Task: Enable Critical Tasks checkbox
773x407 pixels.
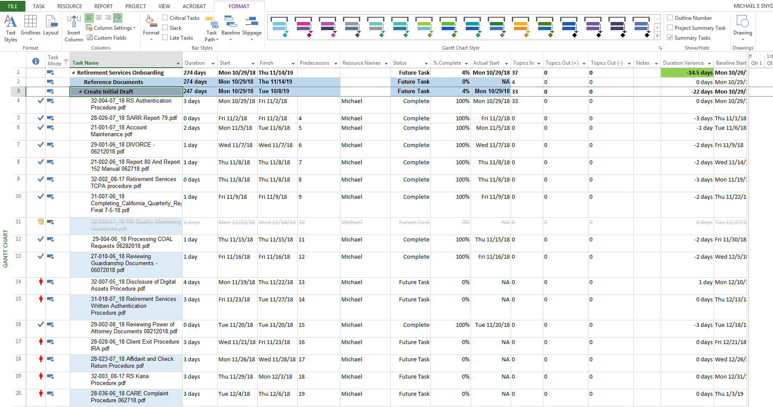Action: coord(165,18)
